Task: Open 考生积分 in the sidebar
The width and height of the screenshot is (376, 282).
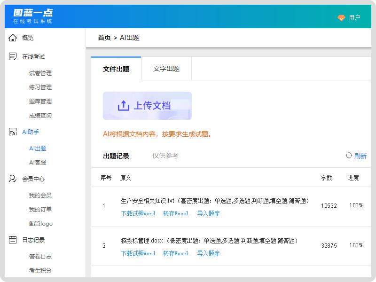Action: click(x=40, y=271)
